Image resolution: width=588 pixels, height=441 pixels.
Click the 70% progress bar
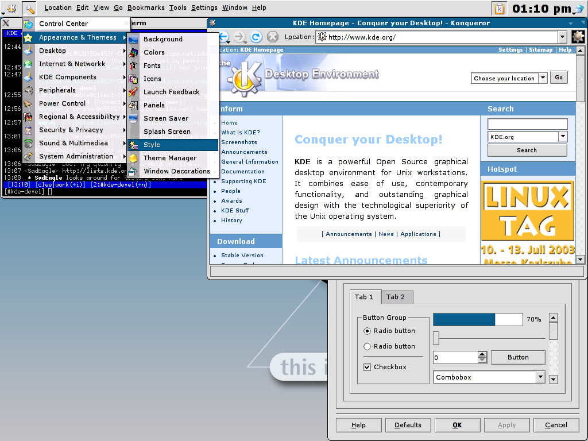click(478, 319)
